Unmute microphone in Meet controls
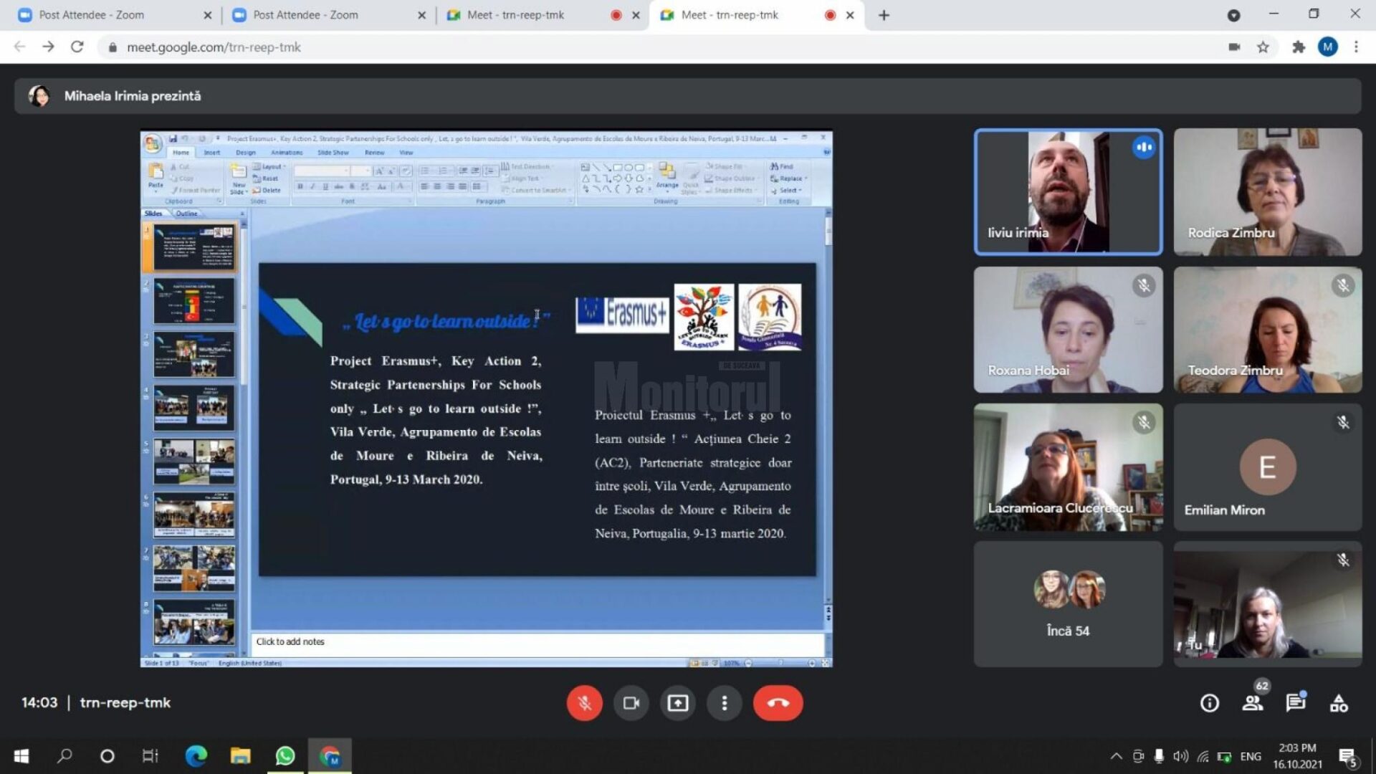 (x=584, y=703)
